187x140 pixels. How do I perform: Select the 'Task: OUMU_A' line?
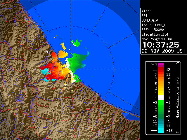point(154,25)
